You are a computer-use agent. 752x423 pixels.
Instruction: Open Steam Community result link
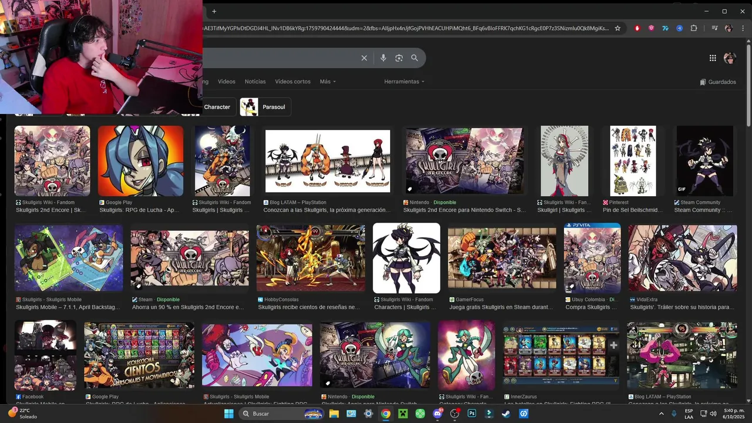[703, 210]
